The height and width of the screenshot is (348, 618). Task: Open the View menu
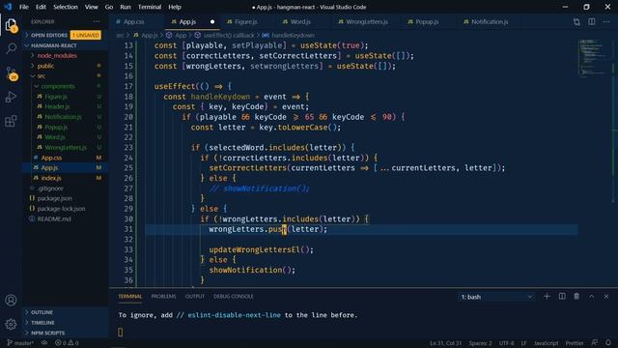pyautogui.click(x=91, y=7)
